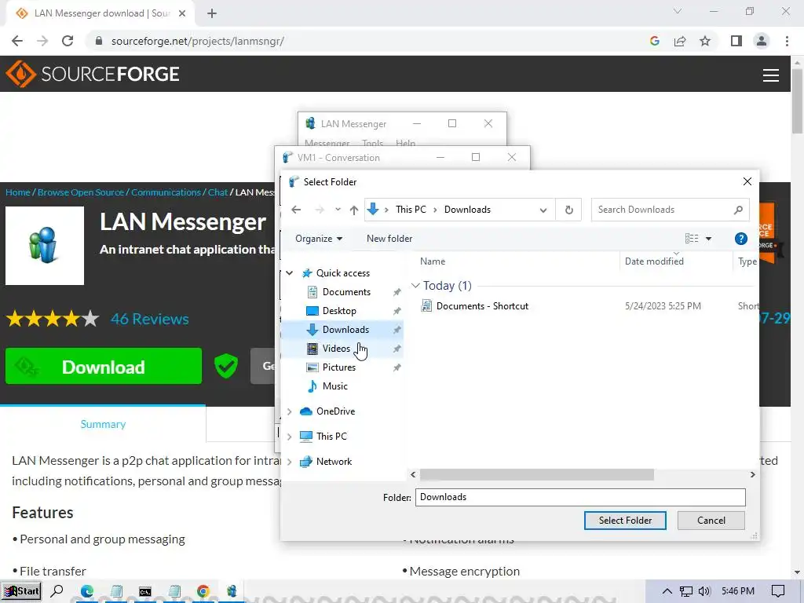Click the dialog back arrow button
The image size is (804, 603).
(x=296, y=210)
